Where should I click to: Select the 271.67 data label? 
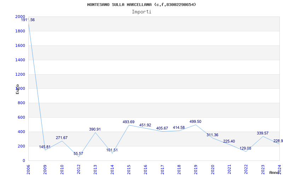click(62, 138)
